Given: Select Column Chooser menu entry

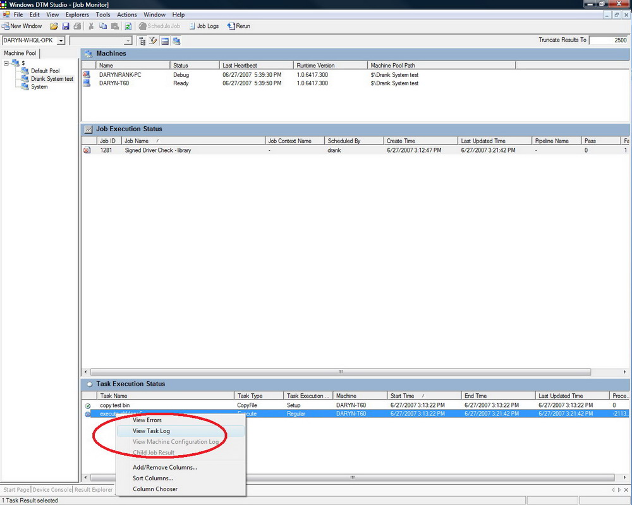Looking at the screenshot, I should coord(180,489).
